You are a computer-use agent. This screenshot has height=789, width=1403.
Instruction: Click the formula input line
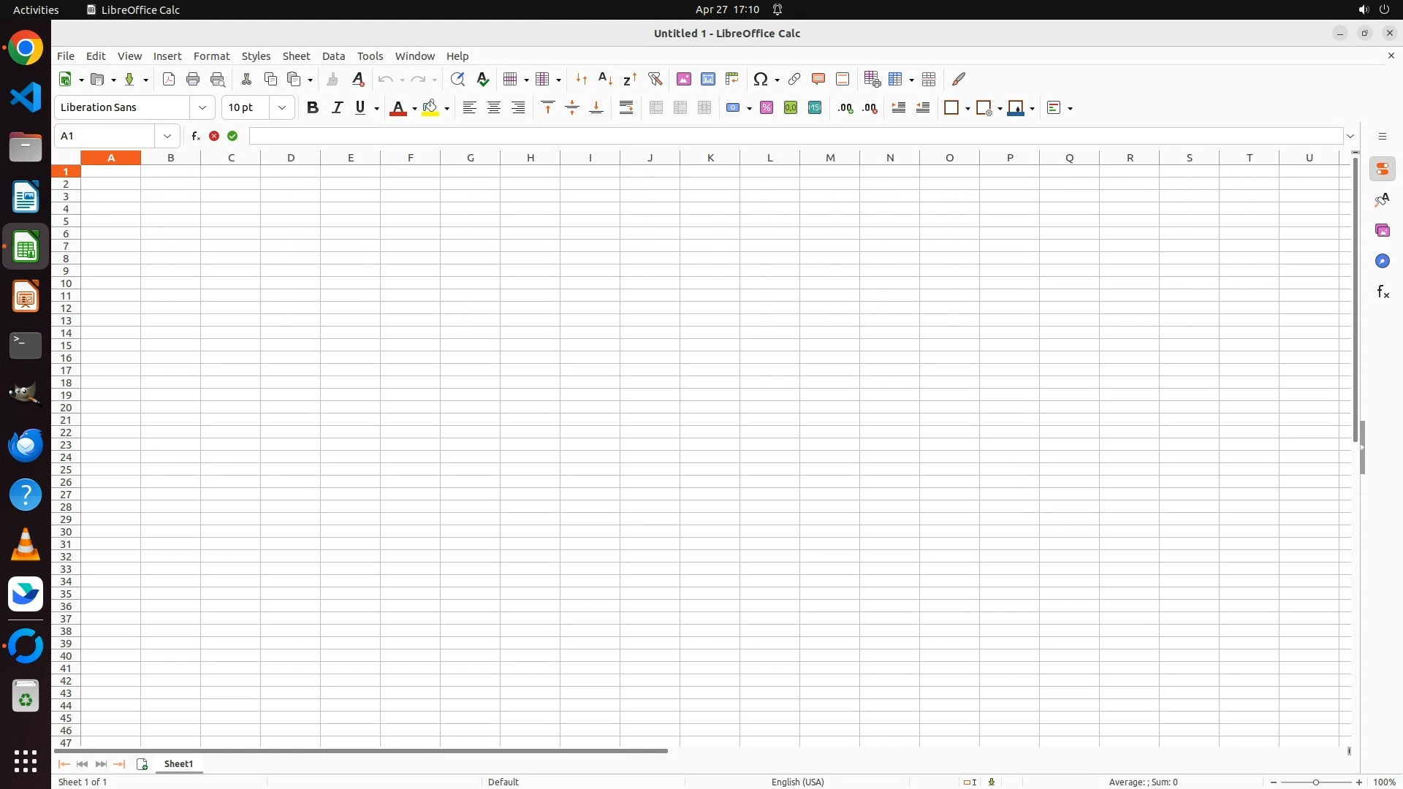click(x=795, y=136)
